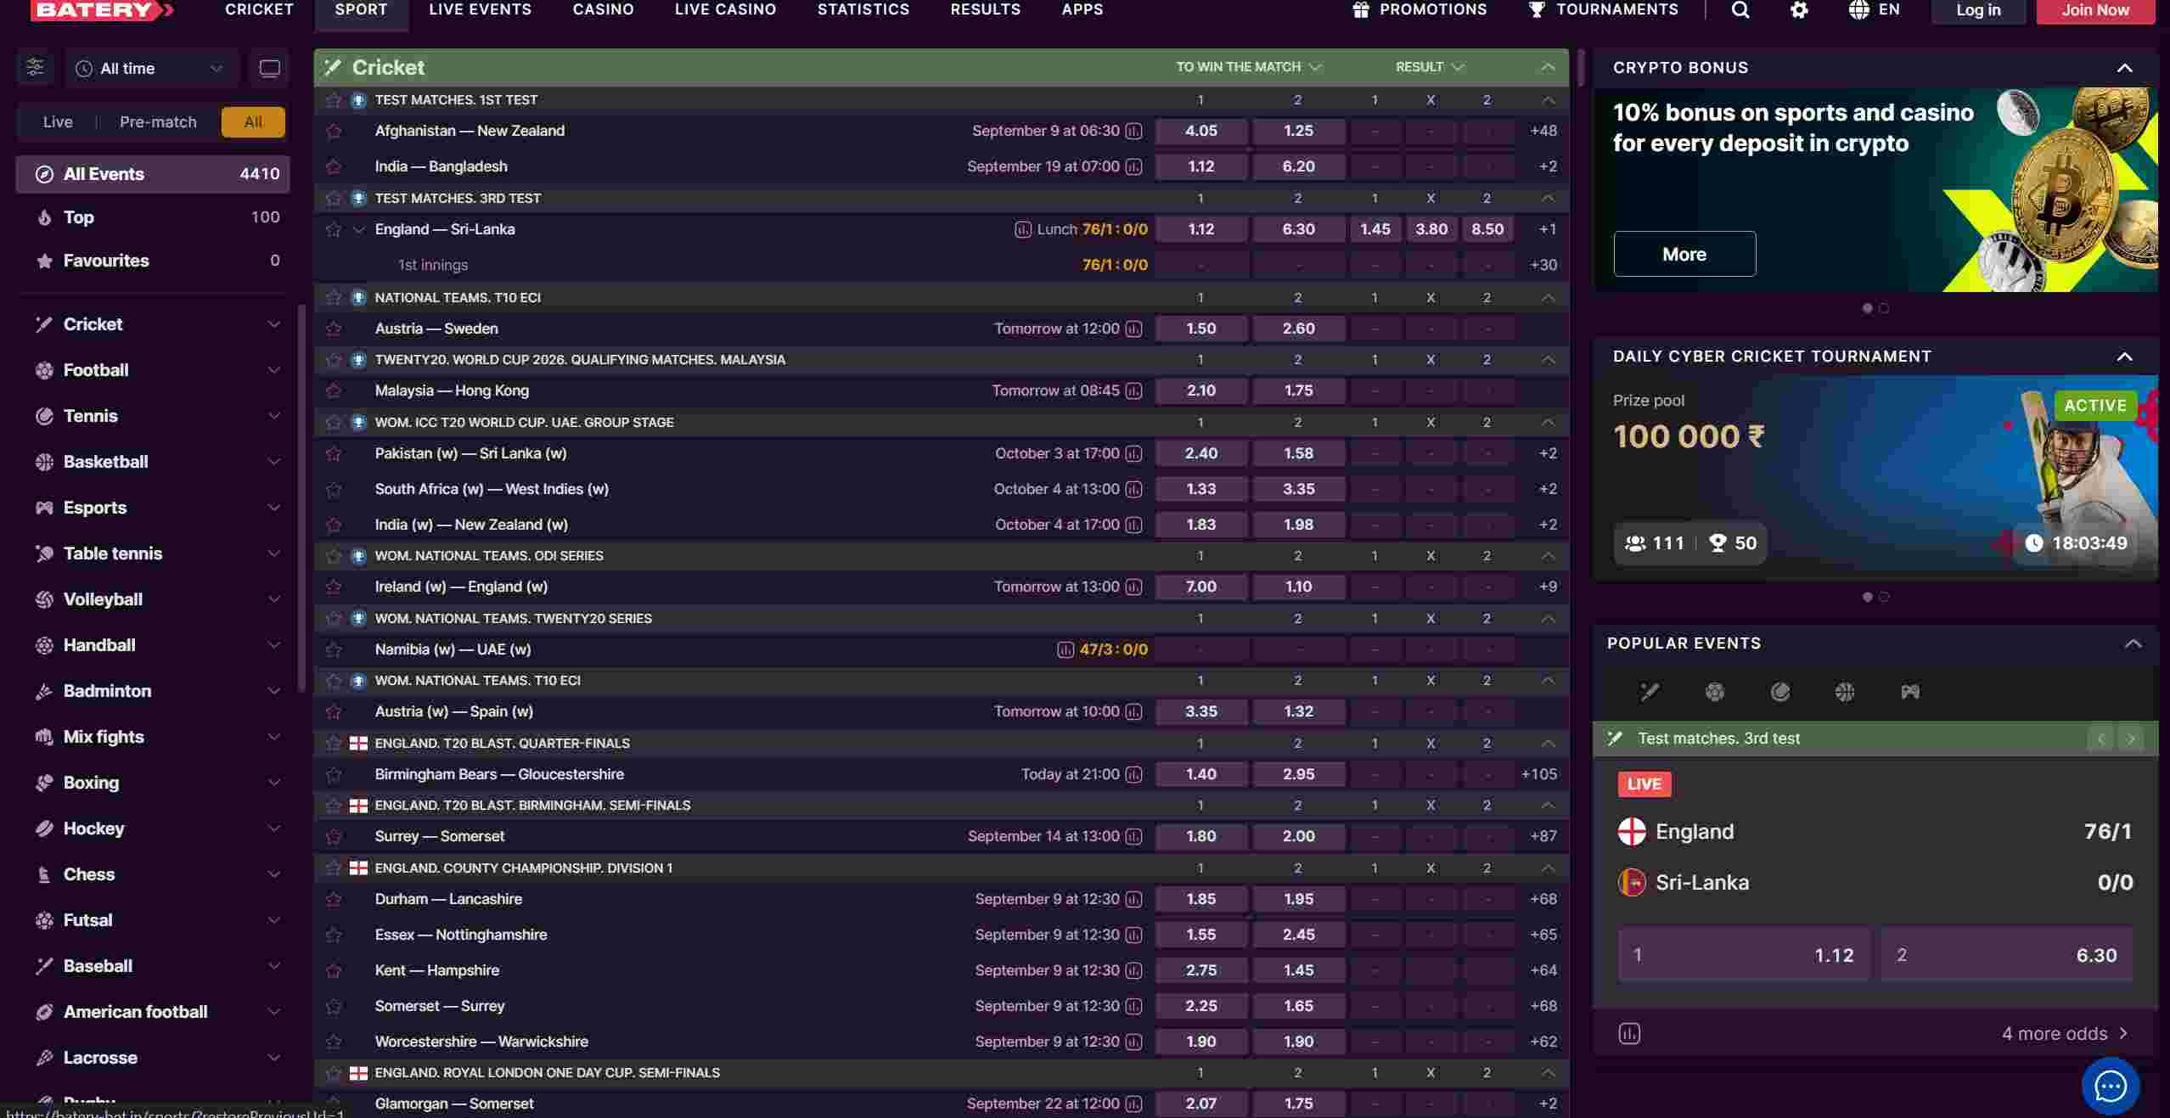Click the Join Now button

tap(2095, 10)
